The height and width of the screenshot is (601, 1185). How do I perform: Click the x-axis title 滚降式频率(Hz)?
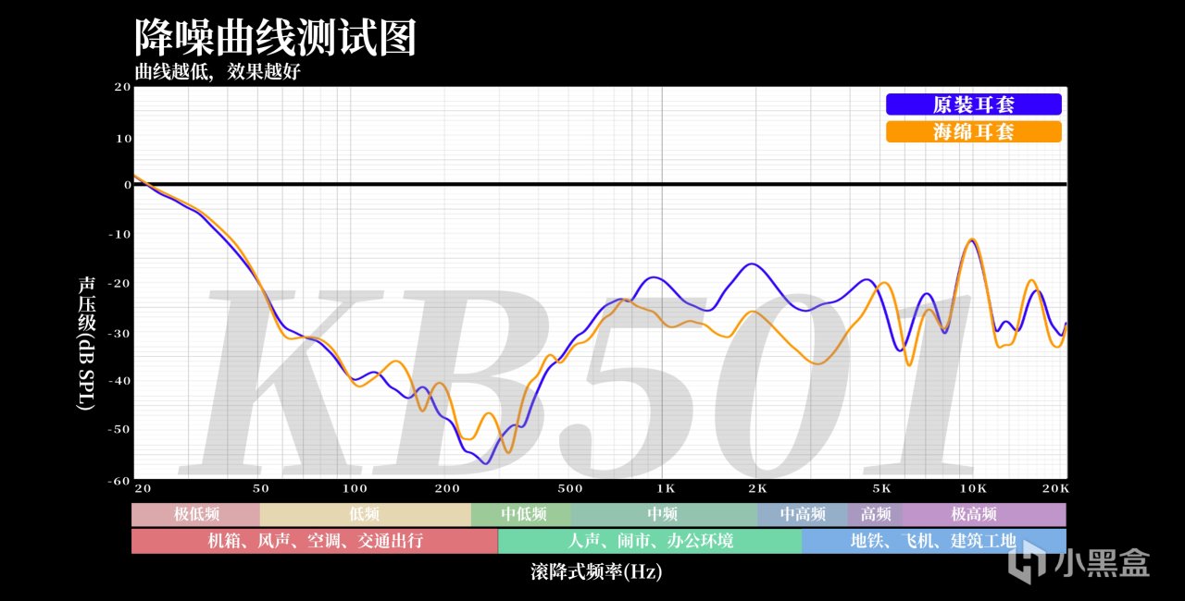tap(597, 572)
